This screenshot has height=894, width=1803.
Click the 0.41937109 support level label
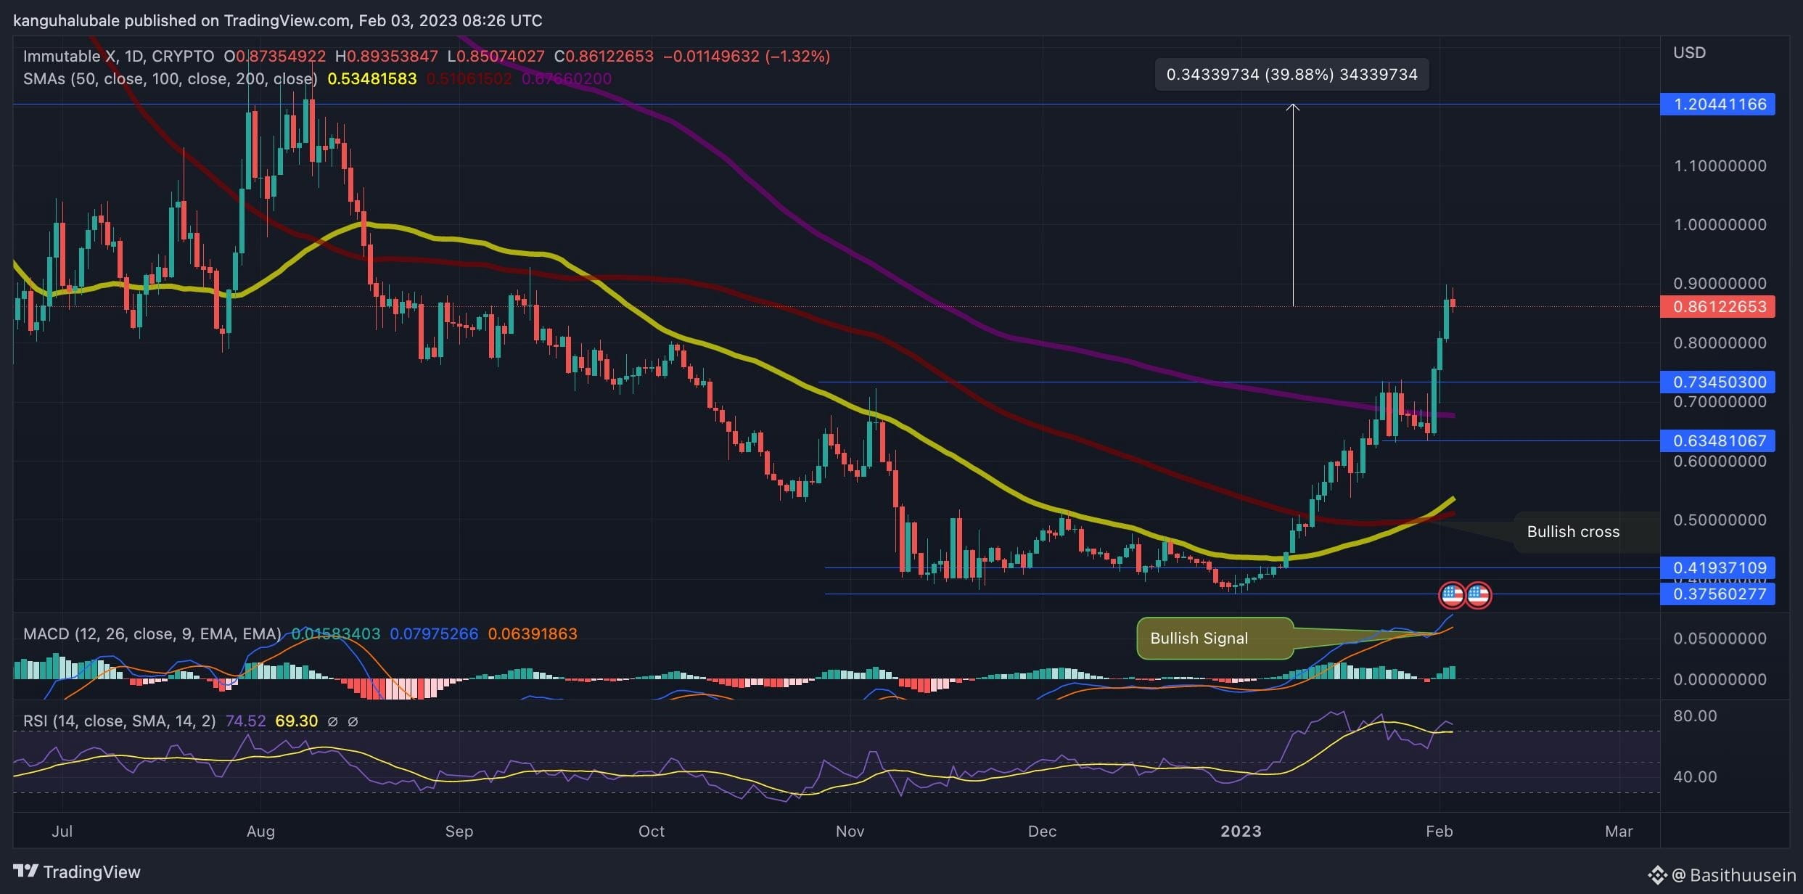pyautogui.click(x=1718, y=567)
